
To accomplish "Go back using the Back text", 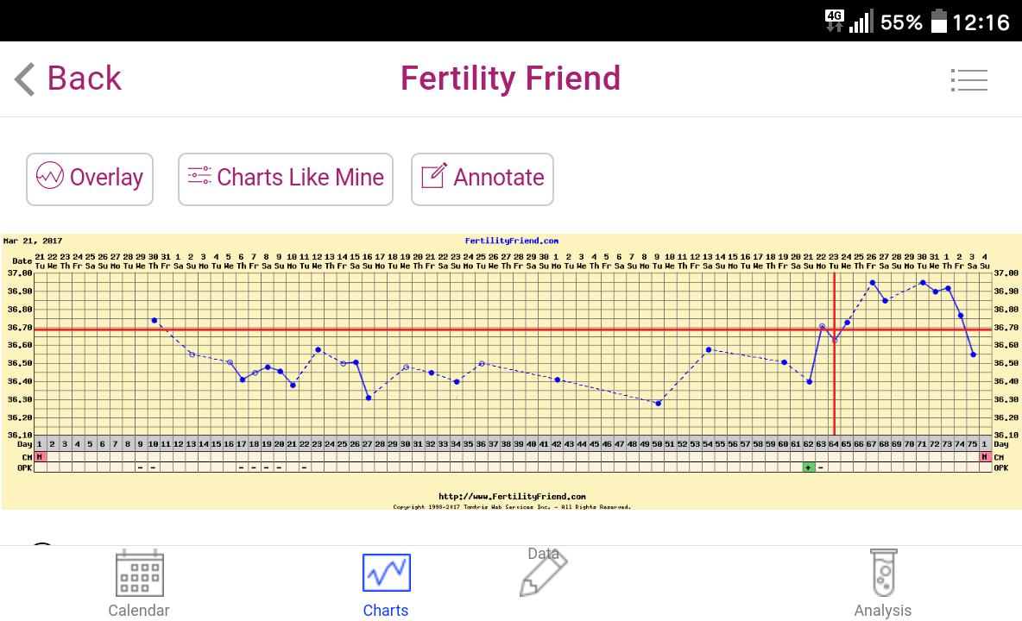I will (x=84, y=78).
